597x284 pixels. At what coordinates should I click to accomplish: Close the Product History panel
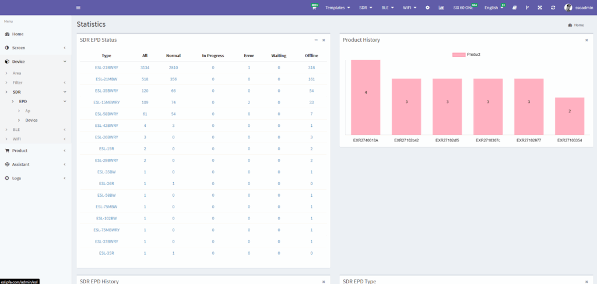[586, 40]
